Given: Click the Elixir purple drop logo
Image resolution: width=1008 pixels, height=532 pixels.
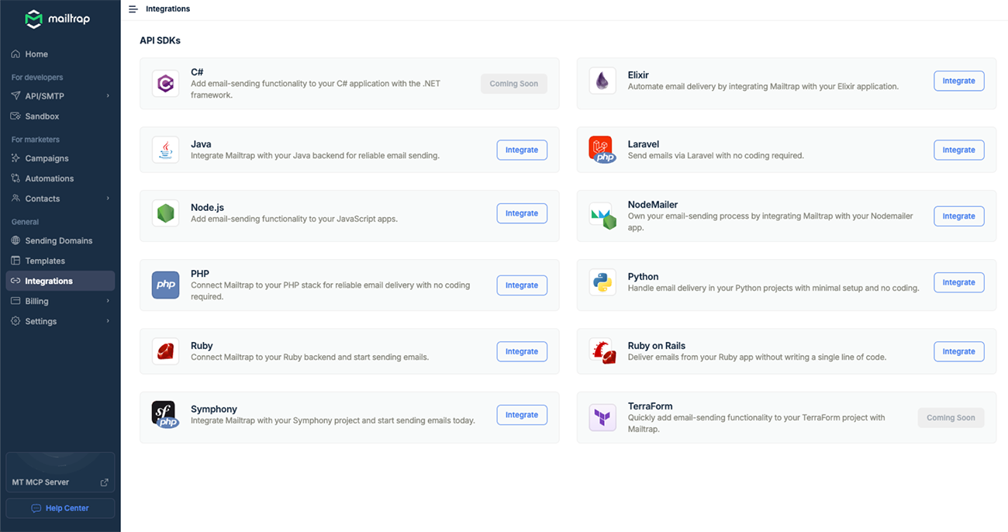Looking at the screenshot, I should (x=602, y=81).
